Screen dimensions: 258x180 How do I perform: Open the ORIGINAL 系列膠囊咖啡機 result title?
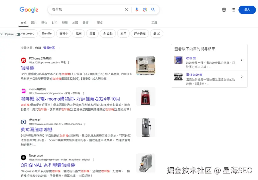pos(48,165)
